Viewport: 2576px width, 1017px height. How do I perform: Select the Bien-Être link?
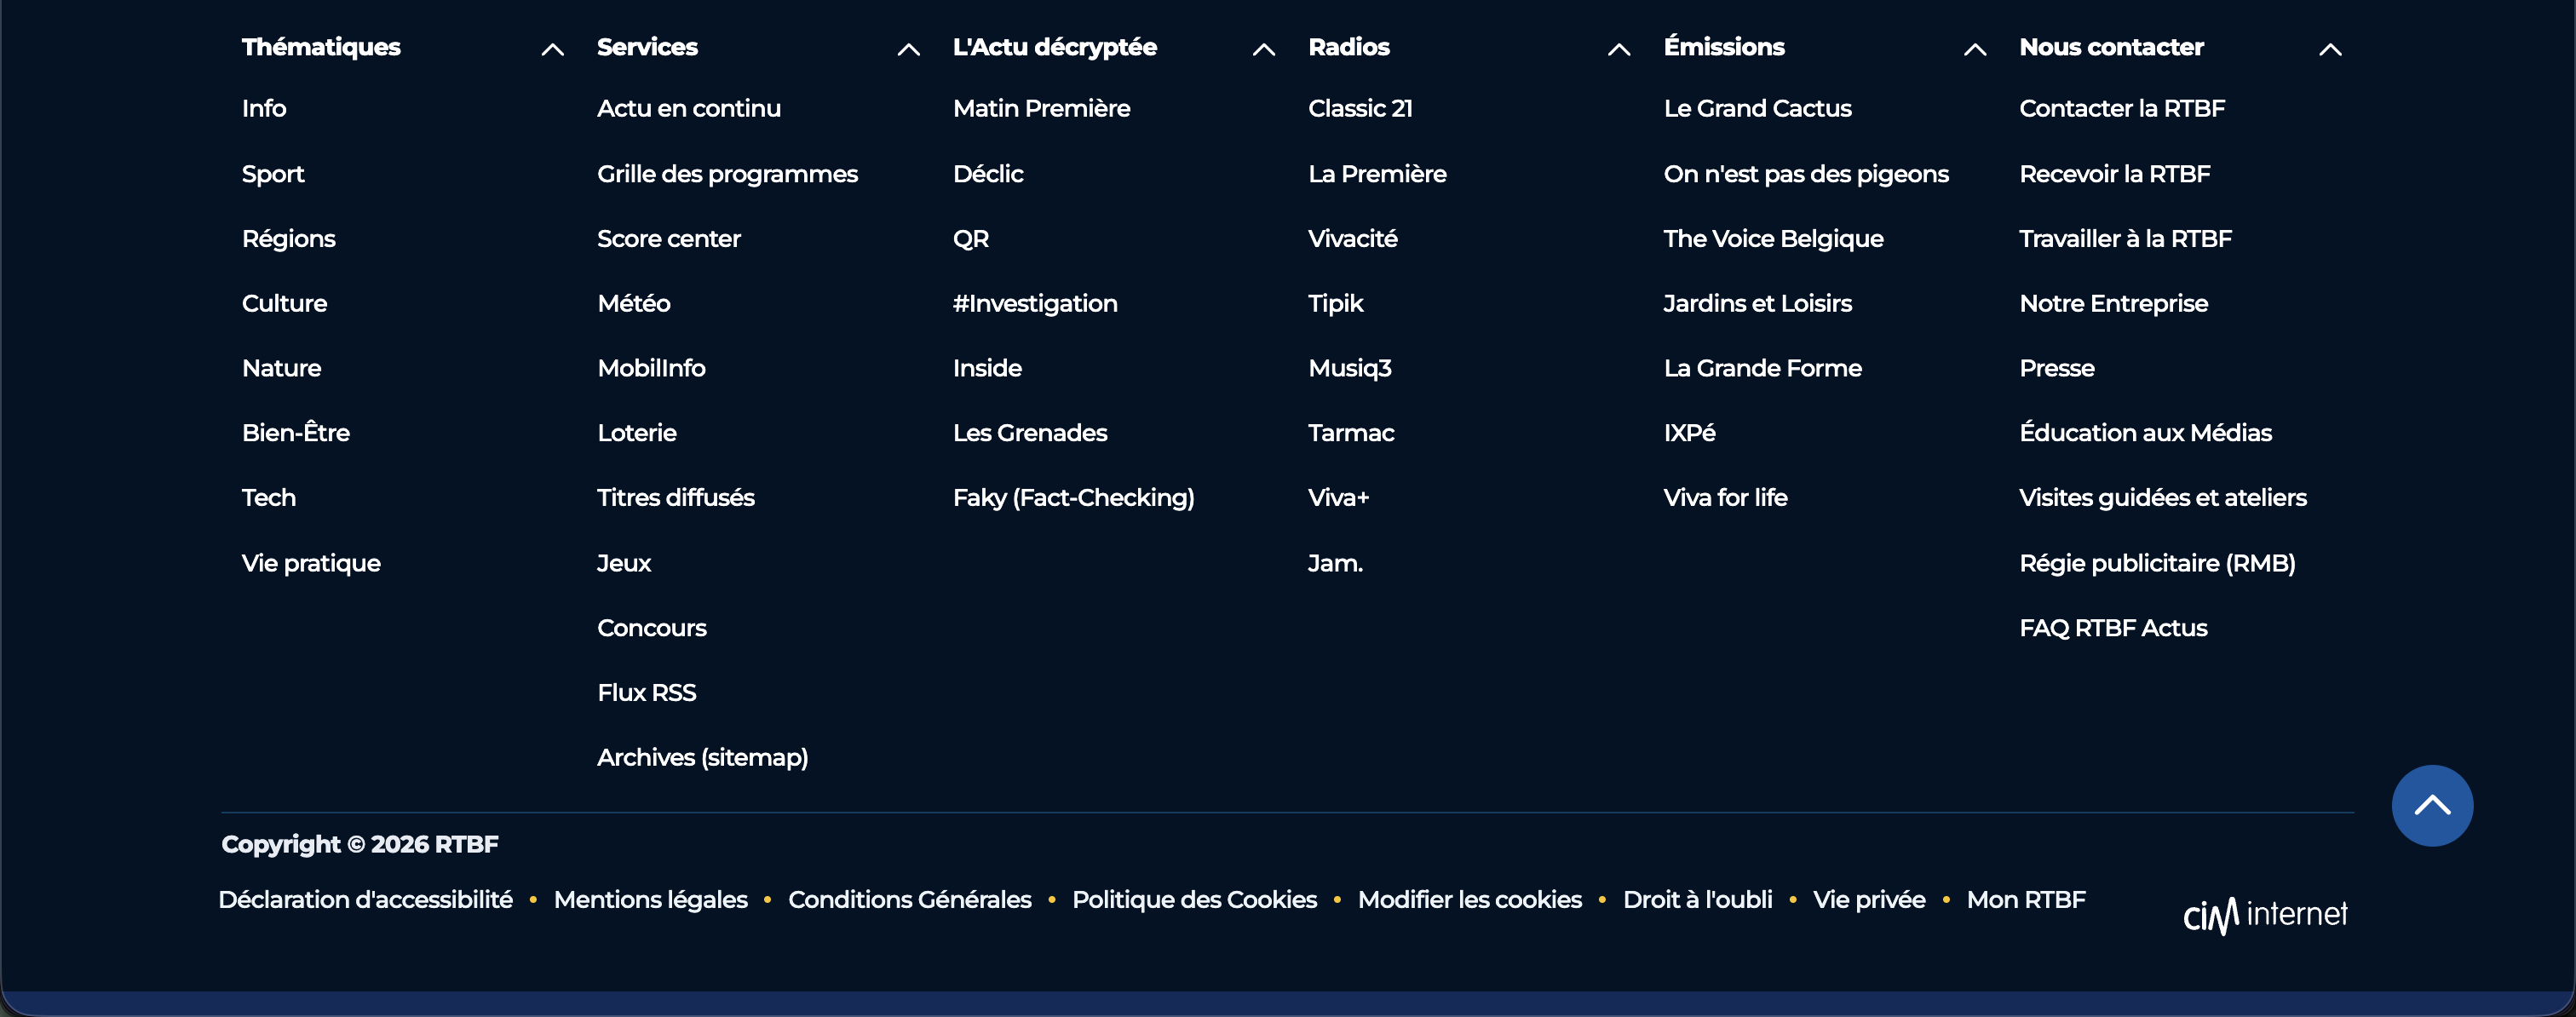tap(296, 432)
